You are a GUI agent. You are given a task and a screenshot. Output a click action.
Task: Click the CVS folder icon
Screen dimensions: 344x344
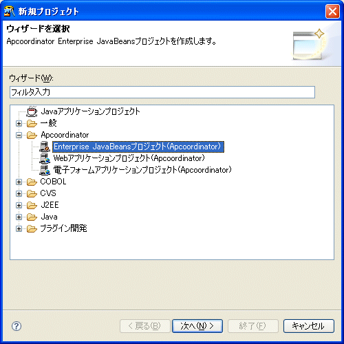32,193
